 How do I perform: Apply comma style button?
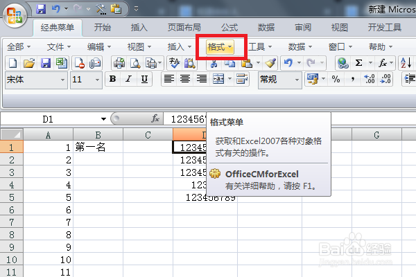tap(353, 79)
